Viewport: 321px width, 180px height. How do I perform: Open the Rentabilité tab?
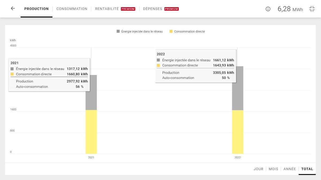pyautogui.click(x=107, y=9)
